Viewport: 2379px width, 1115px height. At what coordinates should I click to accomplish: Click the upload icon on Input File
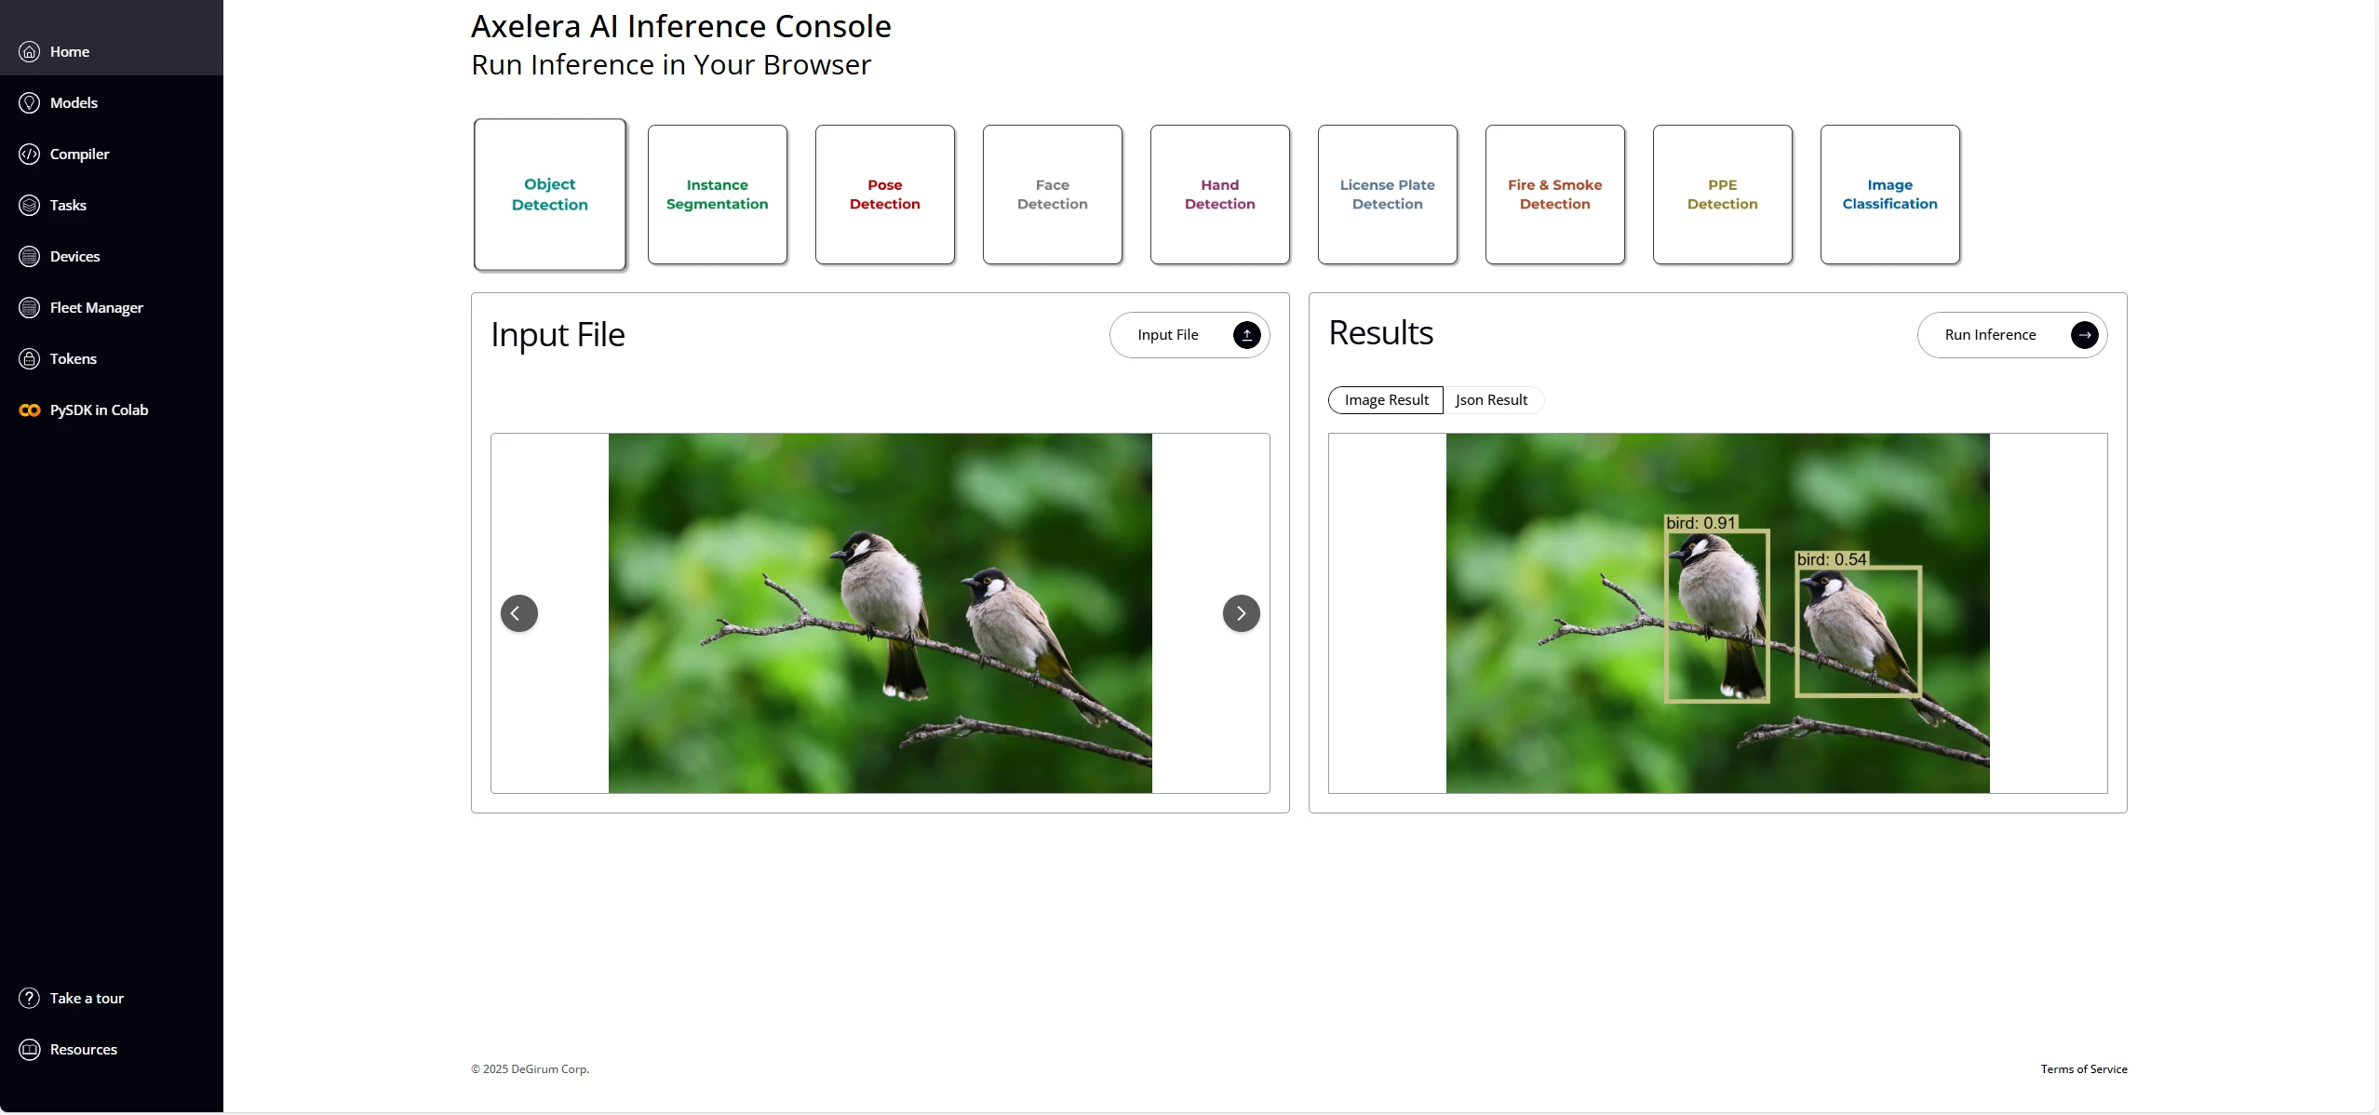(x=1246, y=335)
